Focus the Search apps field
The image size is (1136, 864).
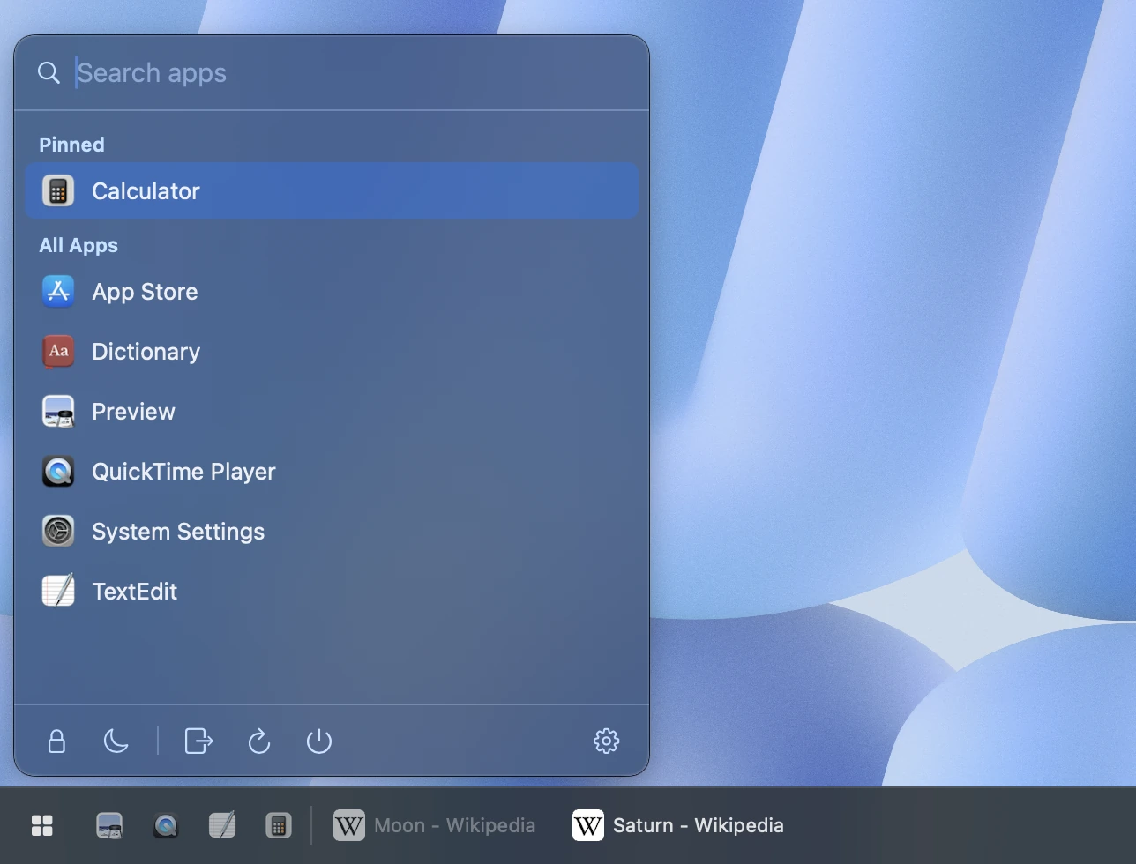tap(332, 73)
